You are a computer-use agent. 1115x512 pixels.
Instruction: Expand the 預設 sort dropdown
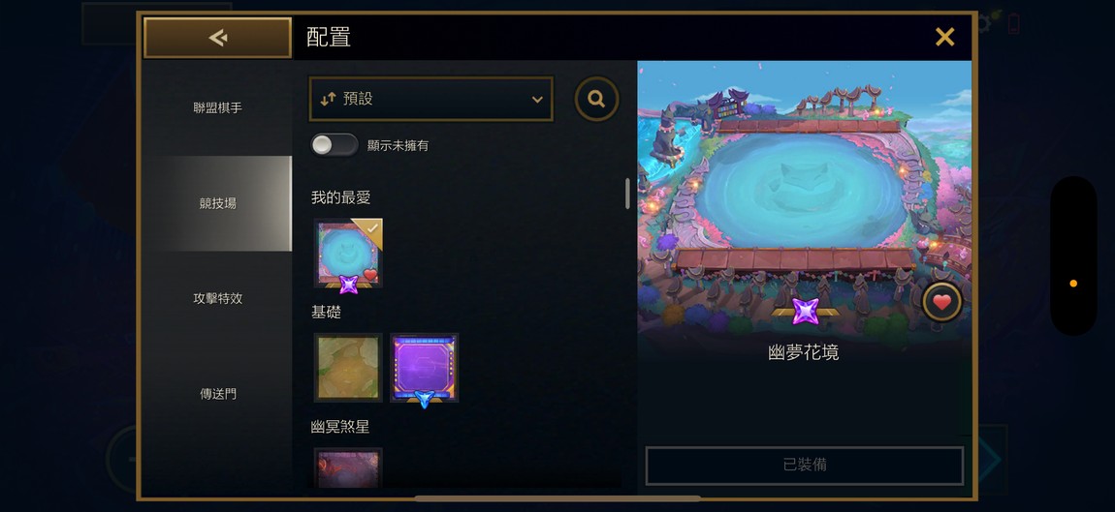[x=430, y=100]
